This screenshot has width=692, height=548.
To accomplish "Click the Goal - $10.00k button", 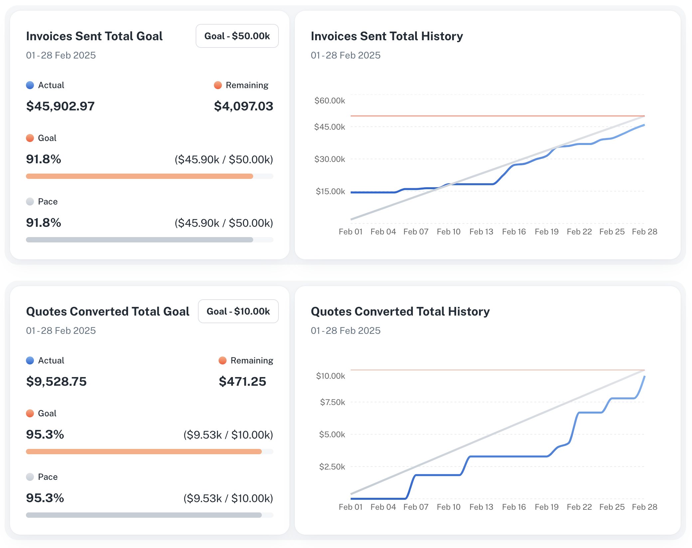I will coord(238,311).
